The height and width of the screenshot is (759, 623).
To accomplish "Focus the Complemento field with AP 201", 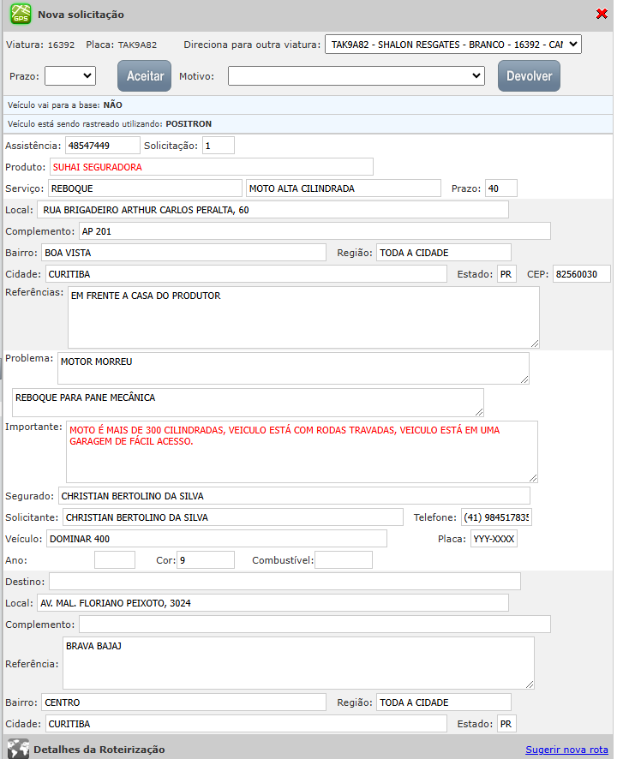I will pyautogui.click(x=314, y=231).
